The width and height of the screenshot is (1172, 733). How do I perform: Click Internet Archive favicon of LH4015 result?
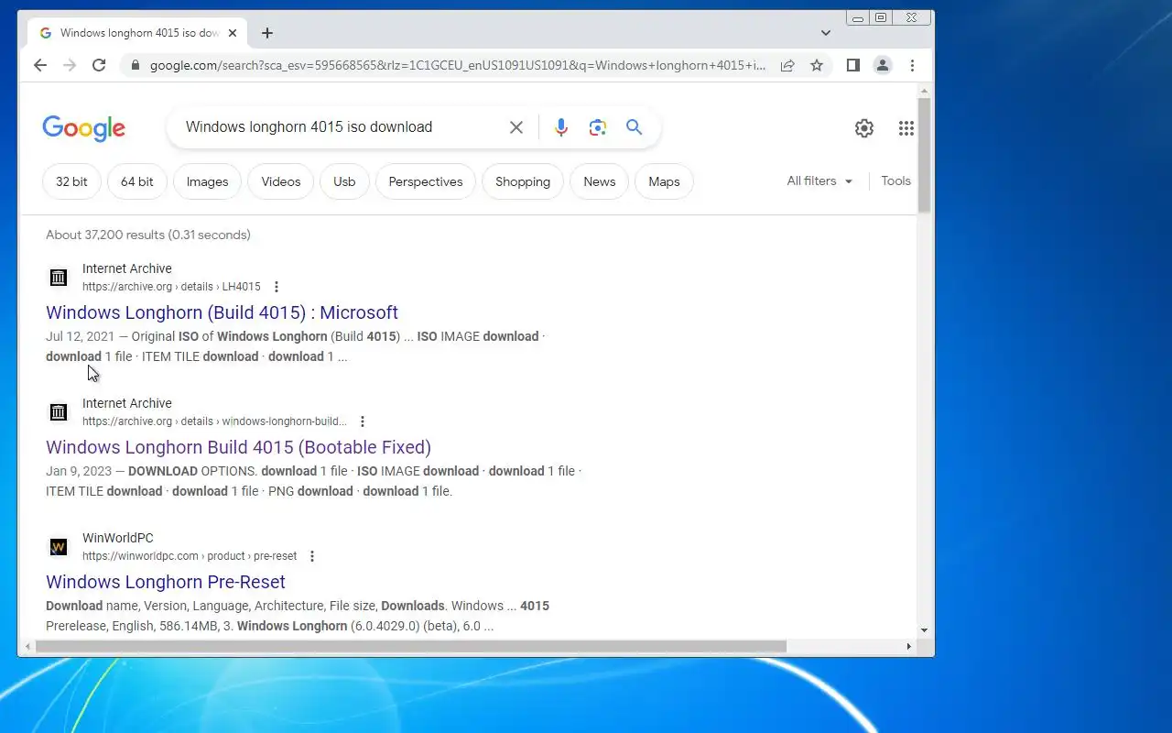(59, 277)
